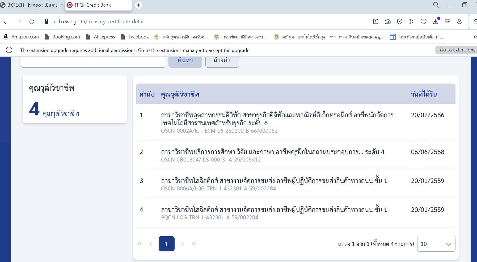Click the heart bookmarks icon

pos(424,22)
